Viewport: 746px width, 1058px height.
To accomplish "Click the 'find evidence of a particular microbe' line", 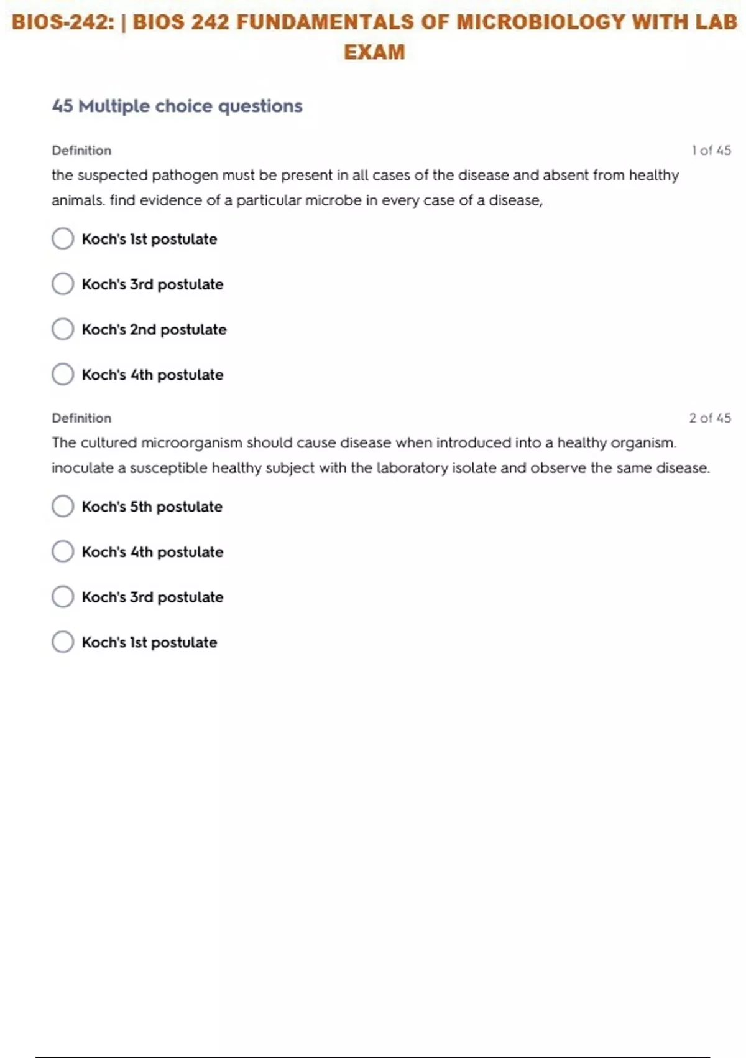I will 297,200.
